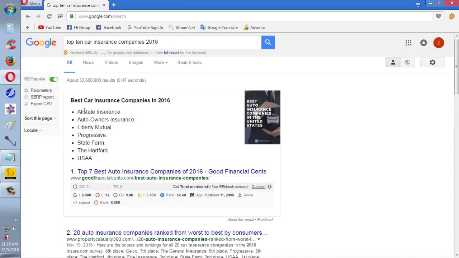
Task: Open Opera tab menu icon in title bar
Action: point(418,5)
